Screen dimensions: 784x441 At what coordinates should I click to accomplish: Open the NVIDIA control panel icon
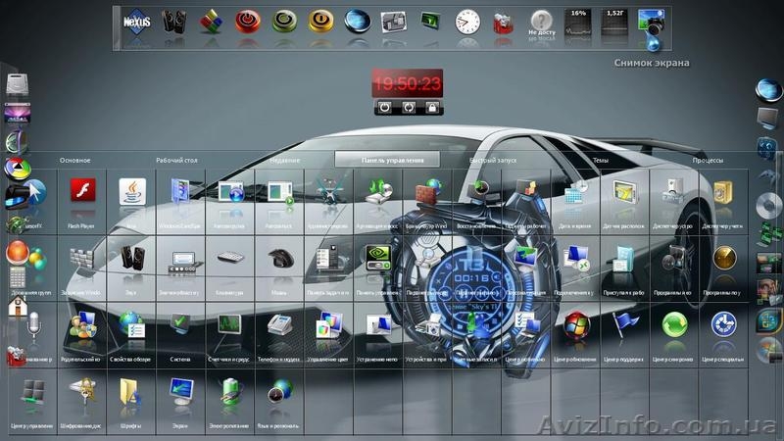click(377, 257)
